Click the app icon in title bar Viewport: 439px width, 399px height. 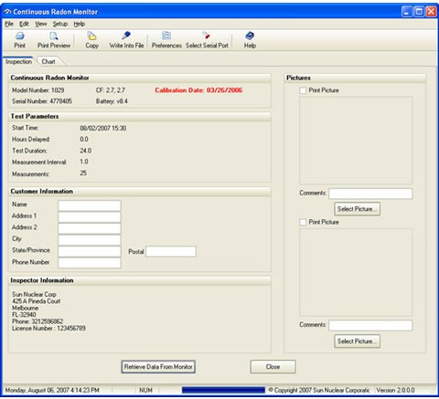point(7,12)
